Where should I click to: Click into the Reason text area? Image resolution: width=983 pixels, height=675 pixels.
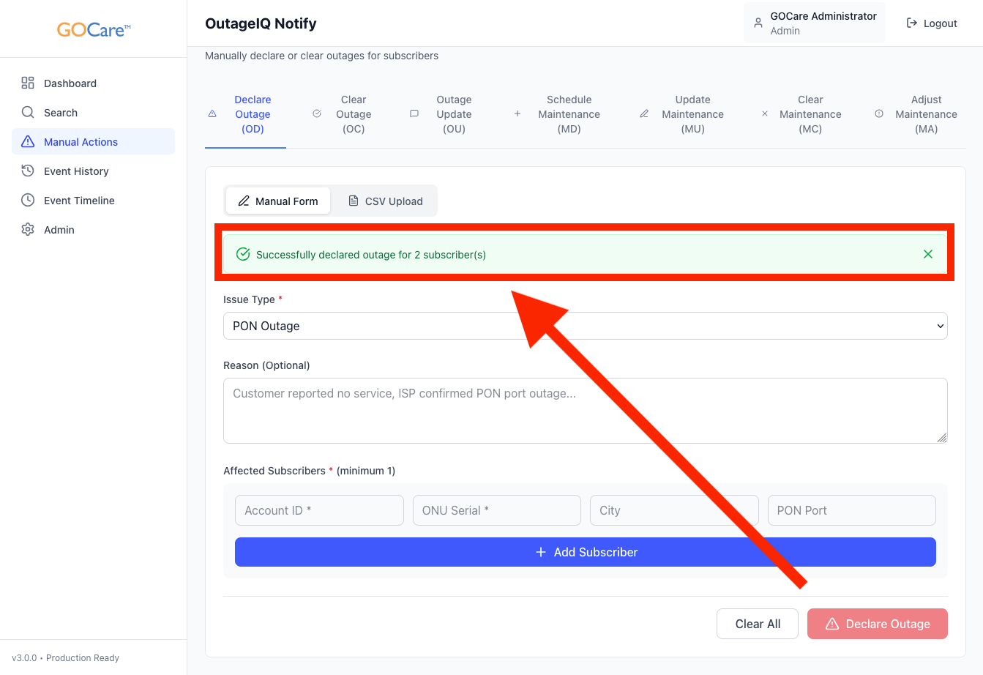point(585,410)
